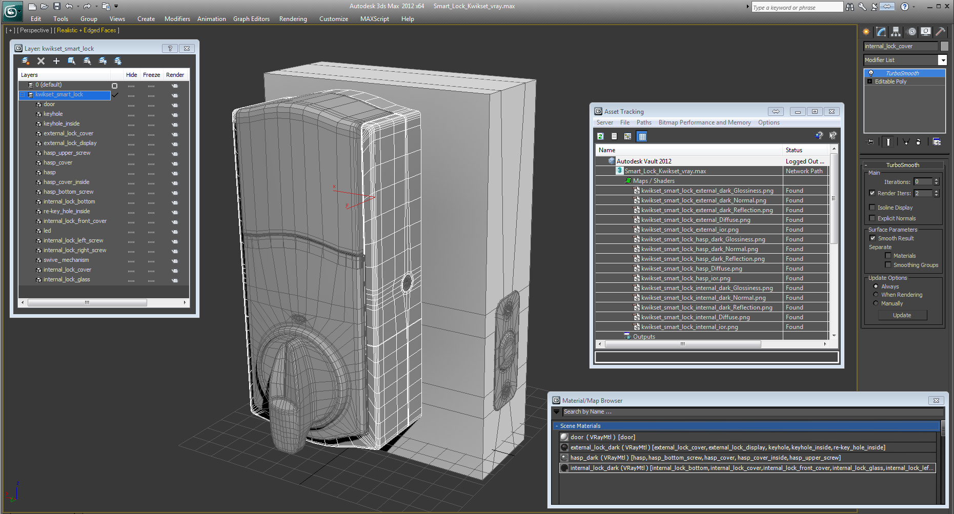Click the Pin Stack icon below modifier stack
The width and height of the screenshot is (954, 514).
click(870, 142)
